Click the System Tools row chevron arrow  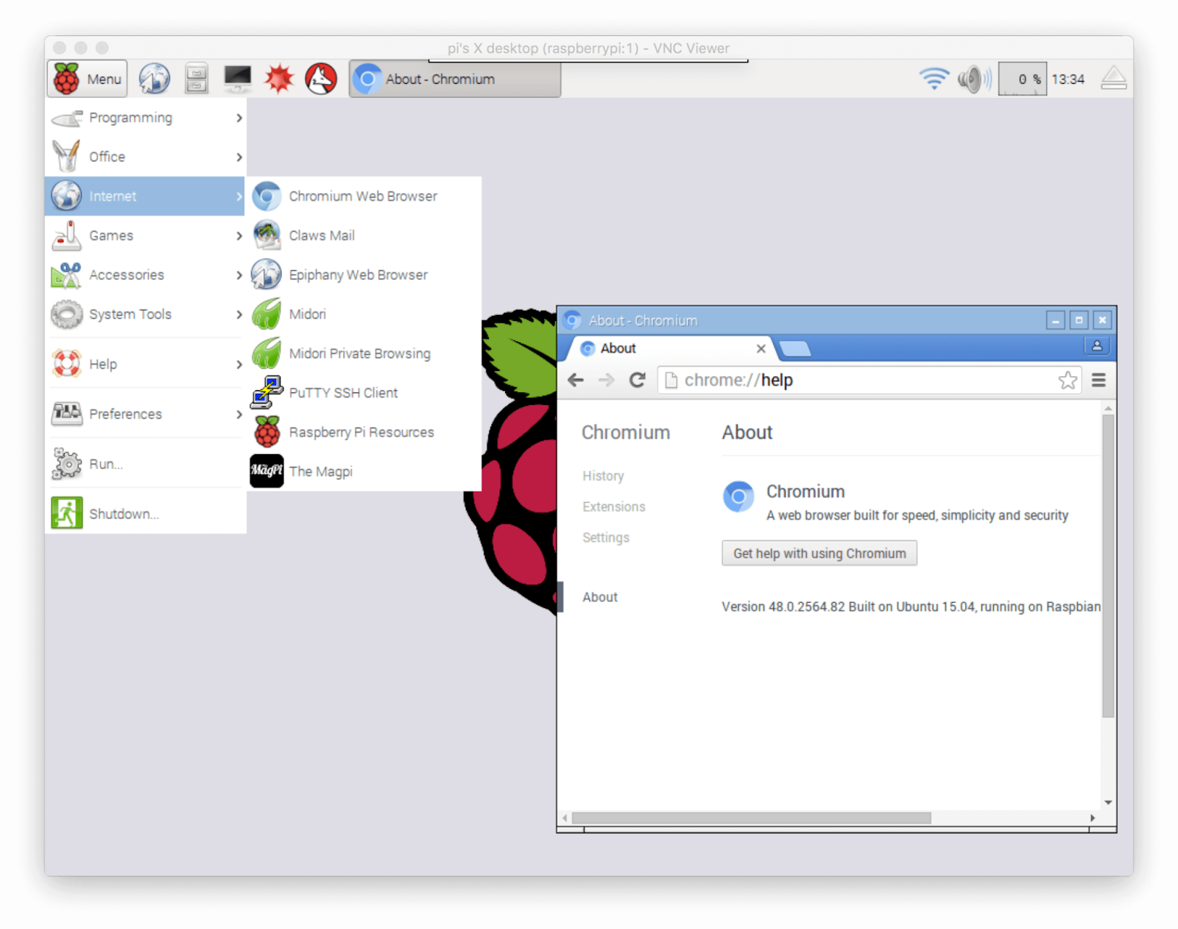click(x=239, y=314)
